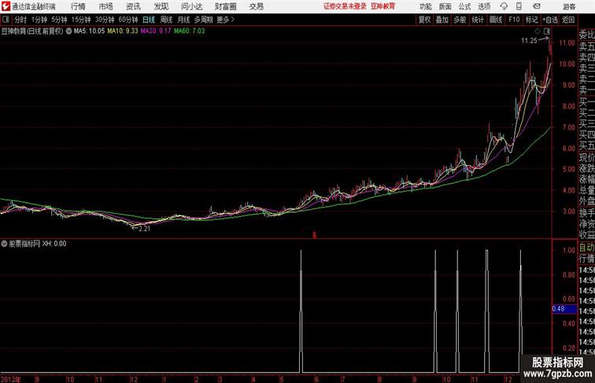Open the F10 company info button
The image size is (595, 383).
[514, 20]
